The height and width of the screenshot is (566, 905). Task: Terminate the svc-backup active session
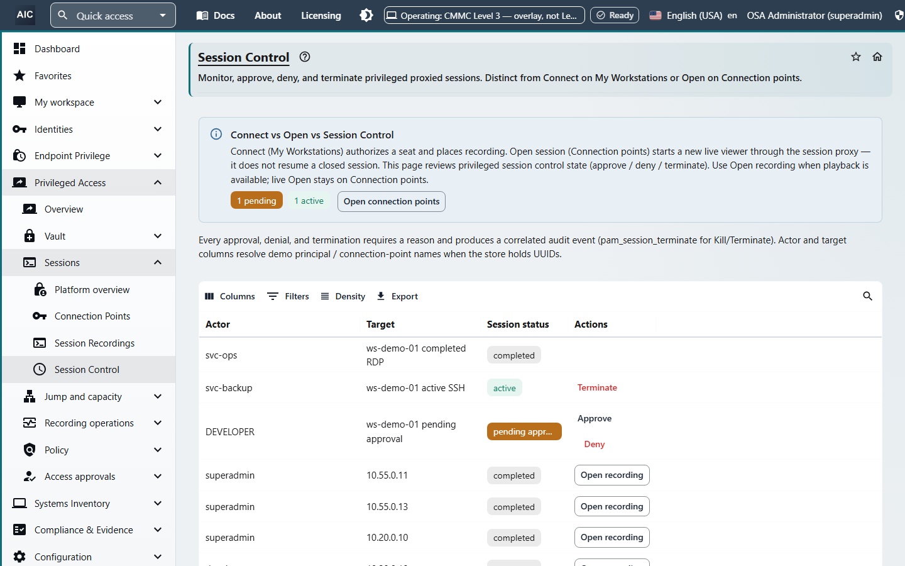[x=597, y=387]
